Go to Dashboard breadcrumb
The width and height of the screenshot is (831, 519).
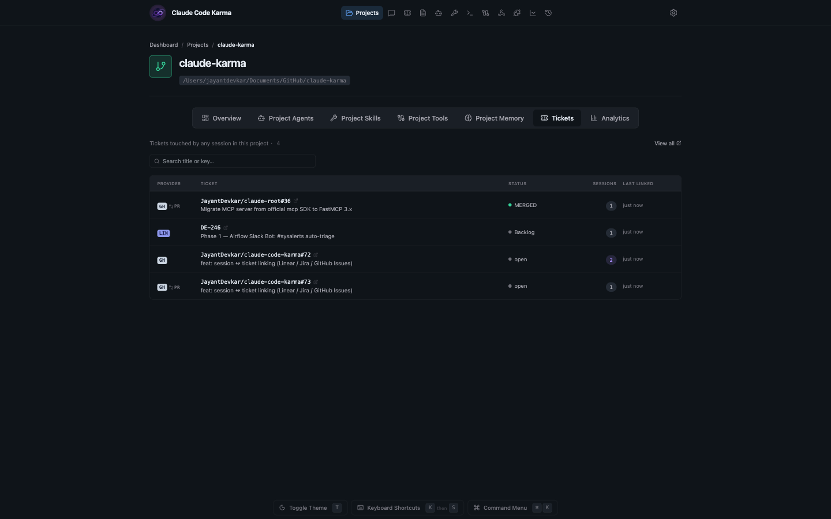tap(164, 45)
